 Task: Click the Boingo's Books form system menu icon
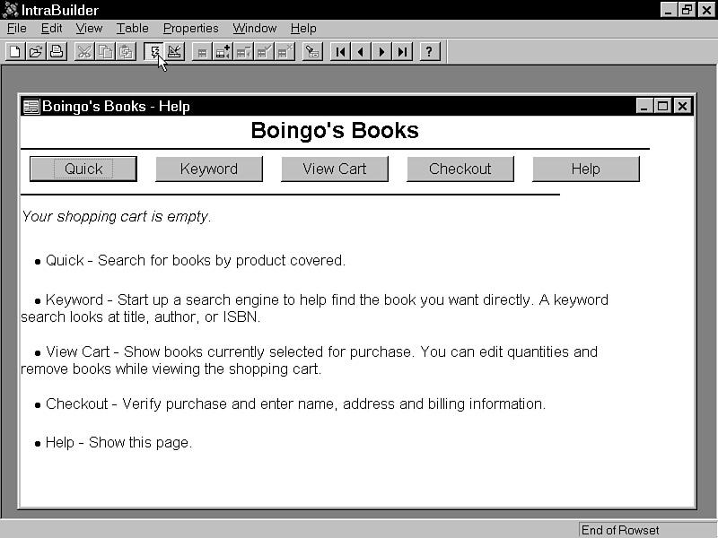pos(31,106)
